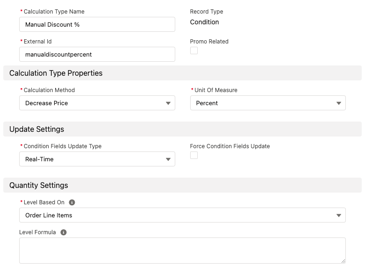This screenshot has height=266, width=365.
Task: Click the Calculation Type Properties section header
Action: [56, 73]
